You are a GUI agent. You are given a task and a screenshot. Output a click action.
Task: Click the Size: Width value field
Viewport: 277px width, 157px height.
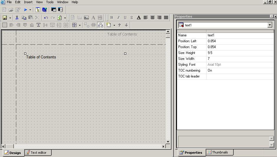[x=240, y=59]
